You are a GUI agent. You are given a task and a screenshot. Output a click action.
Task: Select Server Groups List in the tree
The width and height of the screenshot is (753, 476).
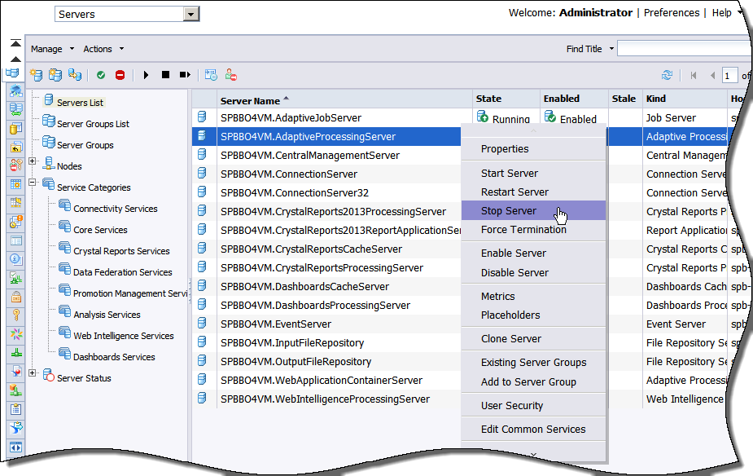pyautogui.click(x=93, y=124)
